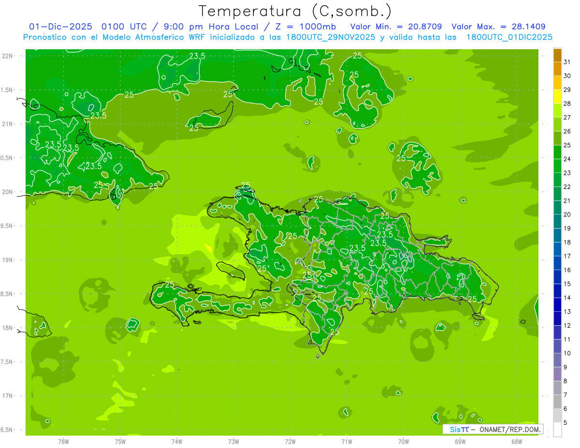
Task: Click the "Valor Max. = 28.1409" value
Action: click(499, 27)
